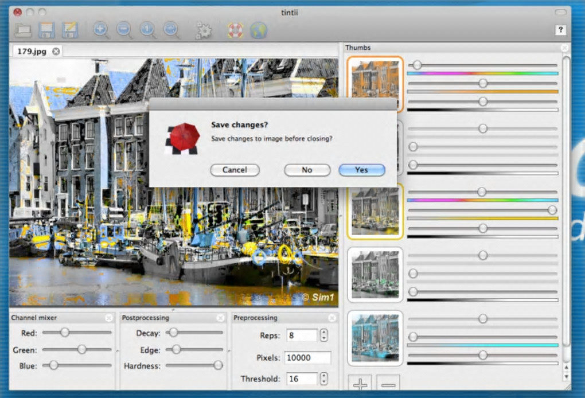Close the 179.jpg tab
The image size is (585, 398).
coord(56,51)
